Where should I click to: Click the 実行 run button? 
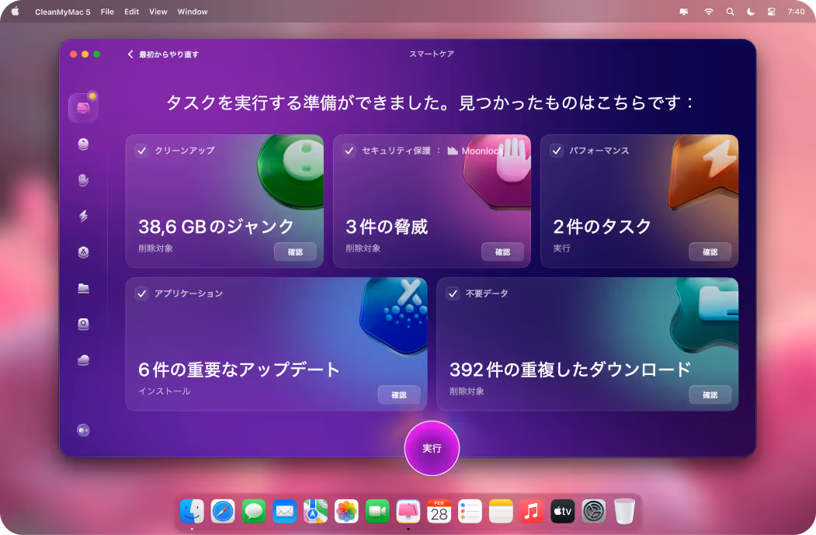(x=432, y=448)
